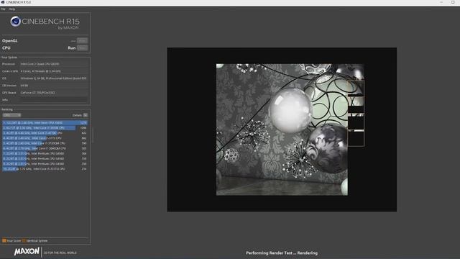Select the Intel Core i7-3770 ranking row
The image size is (460, 259).
45,138
